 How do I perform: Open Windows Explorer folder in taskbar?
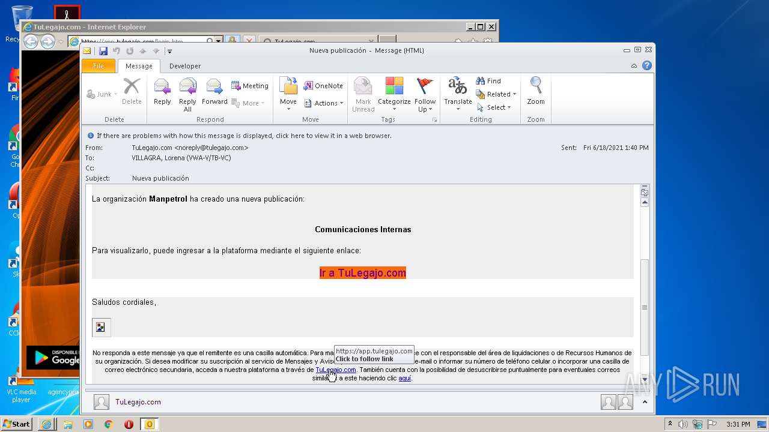click(68, 424)
